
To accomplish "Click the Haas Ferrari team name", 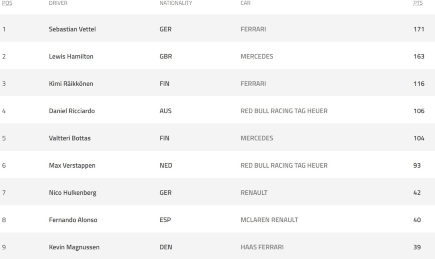I will [262, 247].
